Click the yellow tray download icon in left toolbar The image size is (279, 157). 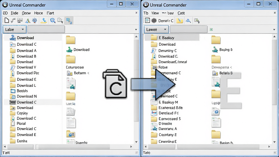[x=44, y=20]
